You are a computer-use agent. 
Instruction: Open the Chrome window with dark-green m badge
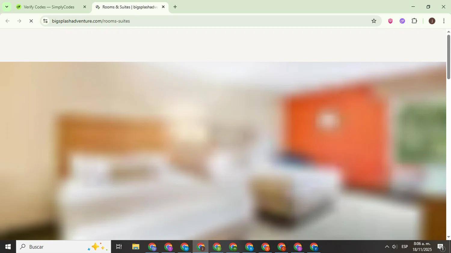click(233, 247)
